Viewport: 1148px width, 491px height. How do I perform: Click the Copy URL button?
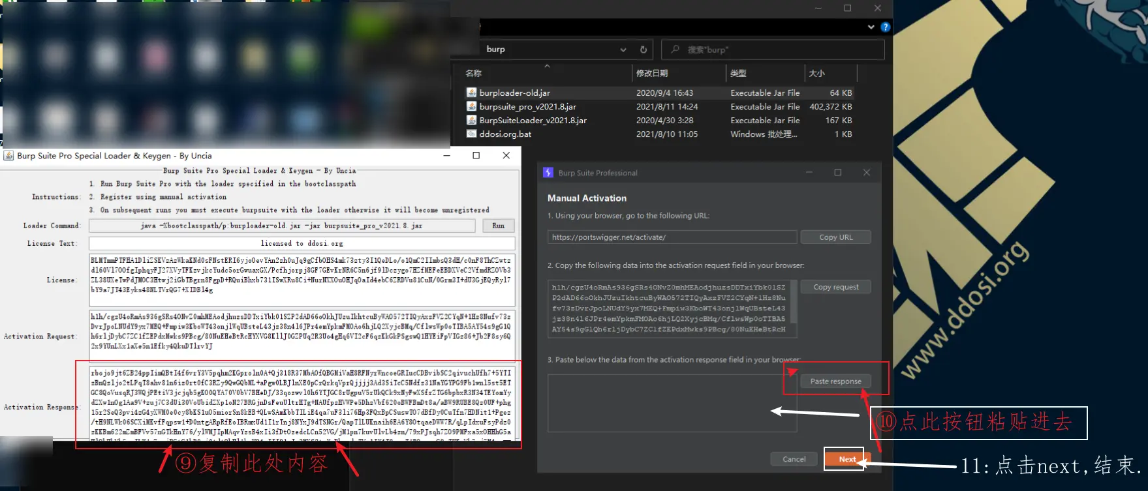coord(836,237)
